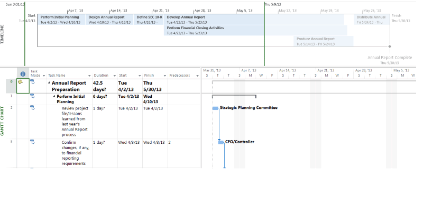This screenshot has height=203, width=423.
Task: Open the Finish column filter dropdown
Action: tap(165, 76)
